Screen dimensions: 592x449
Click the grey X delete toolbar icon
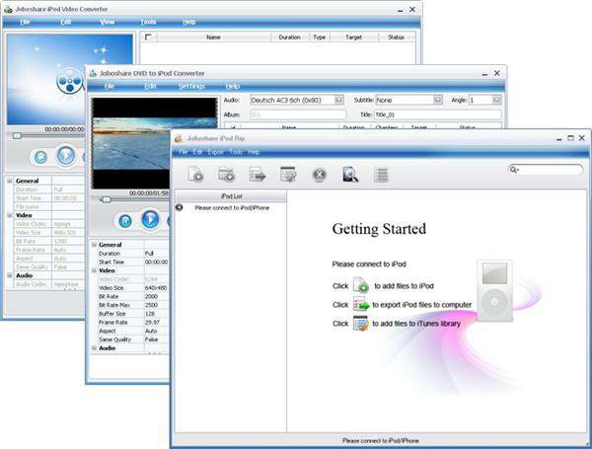point(319,175)
